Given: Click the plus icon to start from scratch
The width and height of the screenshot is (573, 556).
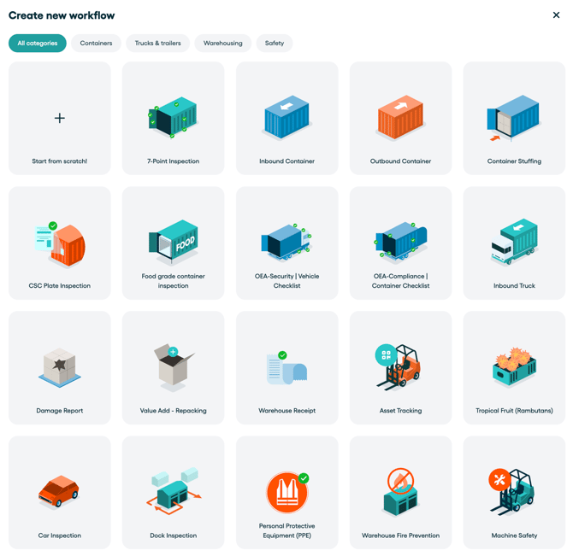Looking at the screenshot, I should click(60, 119).
